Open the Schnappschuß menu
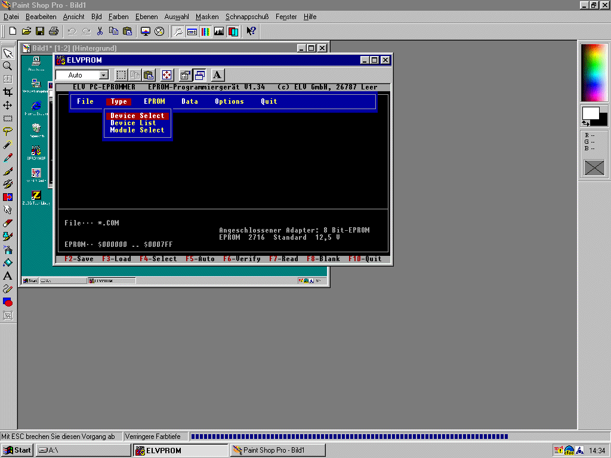 [x=247, y=17]
